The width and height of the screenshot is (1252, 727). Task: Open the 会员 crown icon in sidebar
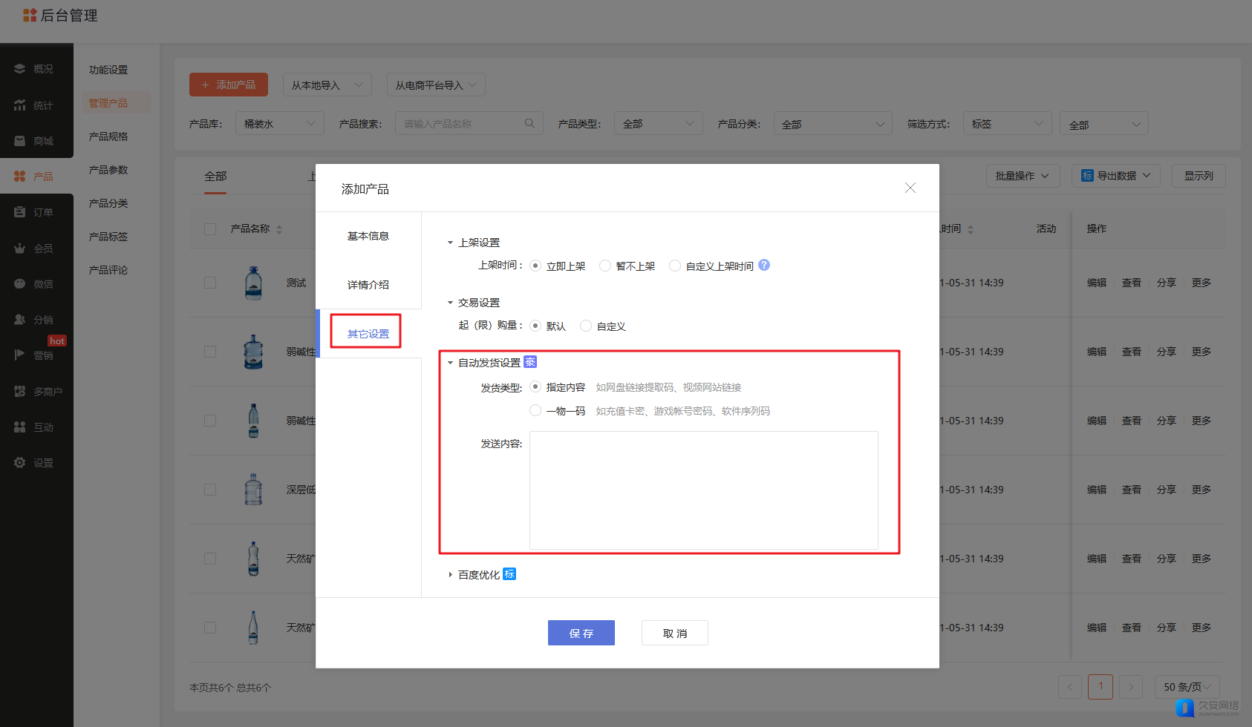pyautogui.click(x=20, y=249)
